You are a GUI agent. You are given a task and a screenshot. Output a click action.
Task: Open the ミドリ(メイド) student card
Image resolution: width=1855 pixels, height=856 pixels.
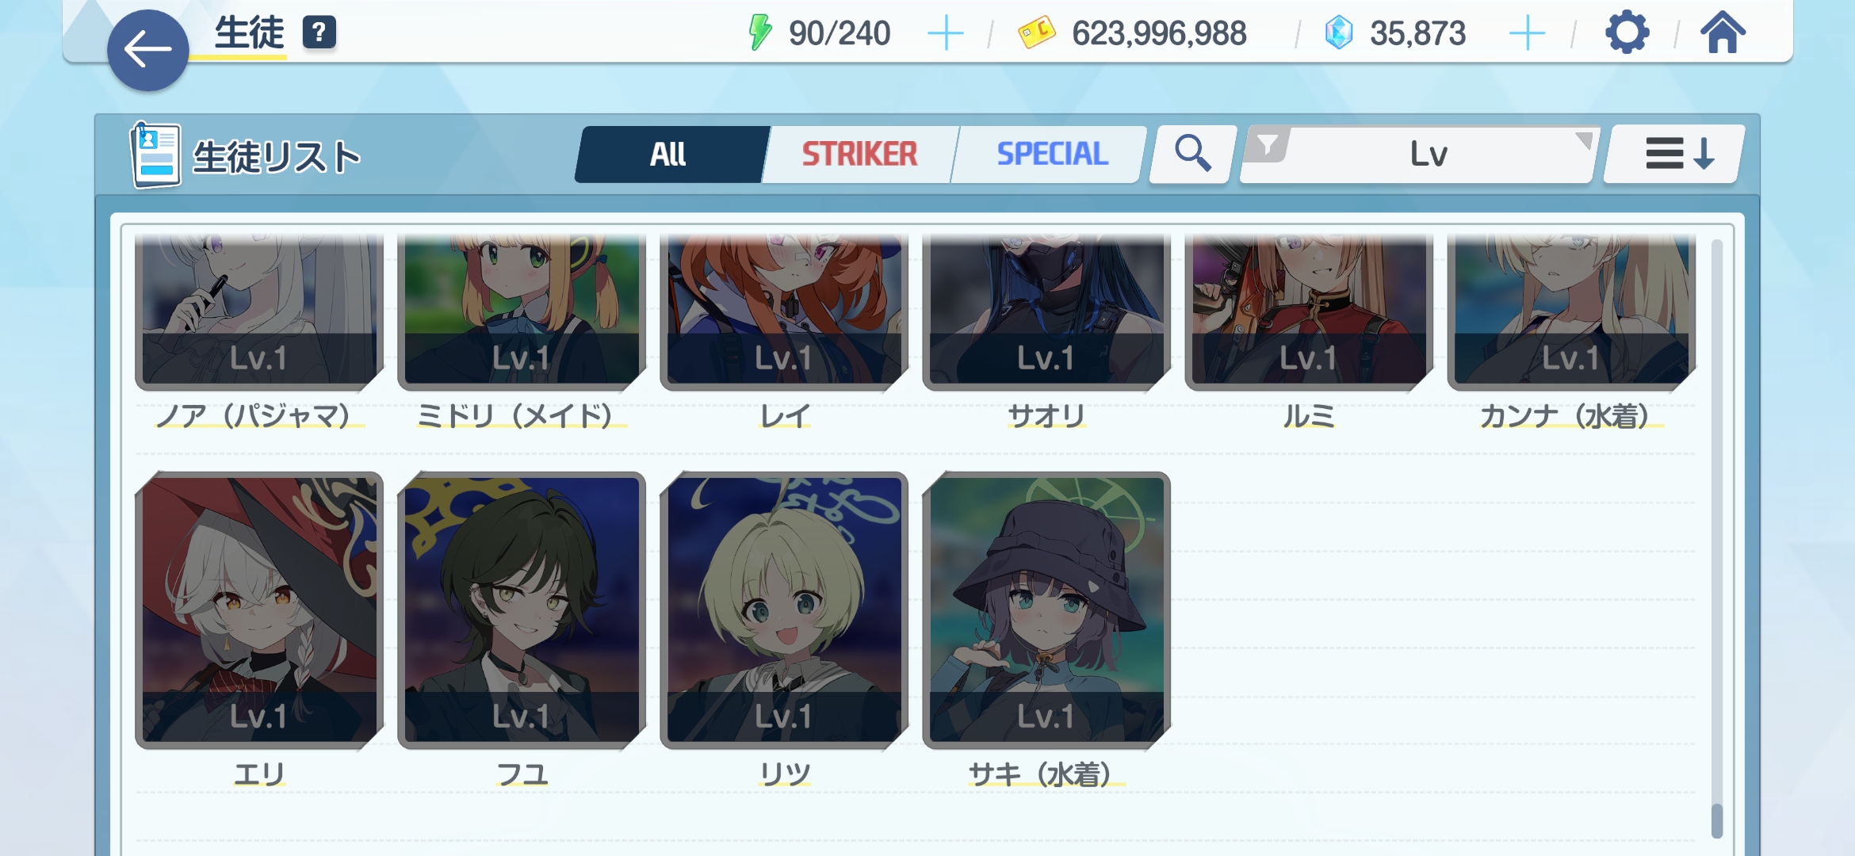point(522,311)
